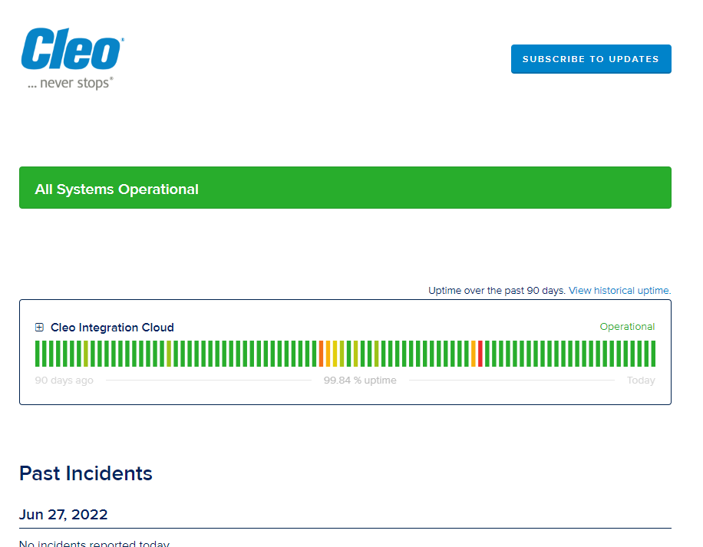The width and height of the screenshot is (703, 547).
Task: Select the red uptime bar showing an outage
Action: click(x=480, y=354)
